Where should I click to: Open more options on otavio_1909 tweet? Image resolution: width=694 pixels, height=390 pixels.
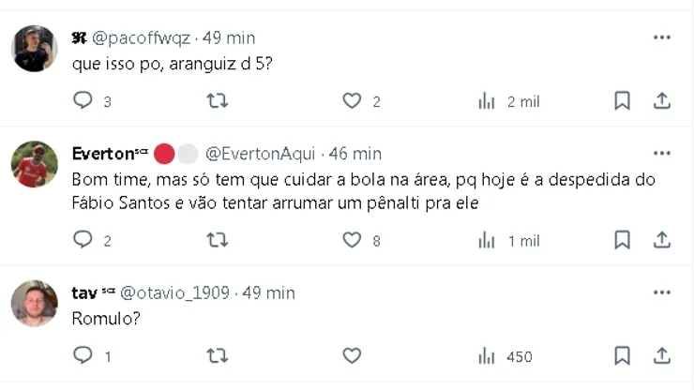[662, 292]
